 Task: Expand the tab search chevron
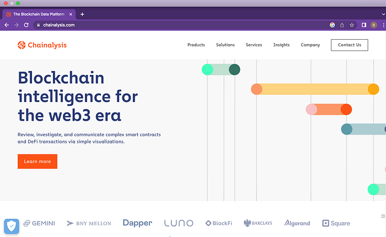coord(383,14)
